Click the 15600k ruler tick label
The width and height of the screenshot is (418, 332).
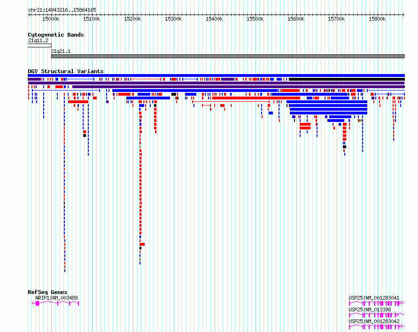(295, 19)
